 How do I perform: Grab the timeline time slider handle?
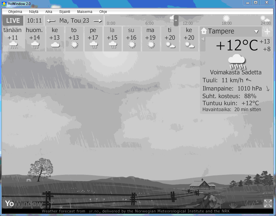pos(176,20)
